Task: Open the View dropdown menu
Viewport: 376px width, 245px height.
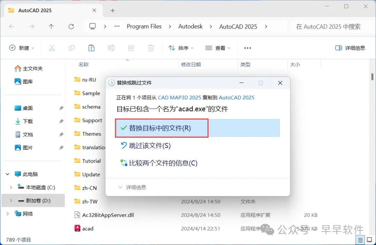Action: [218, 48]
